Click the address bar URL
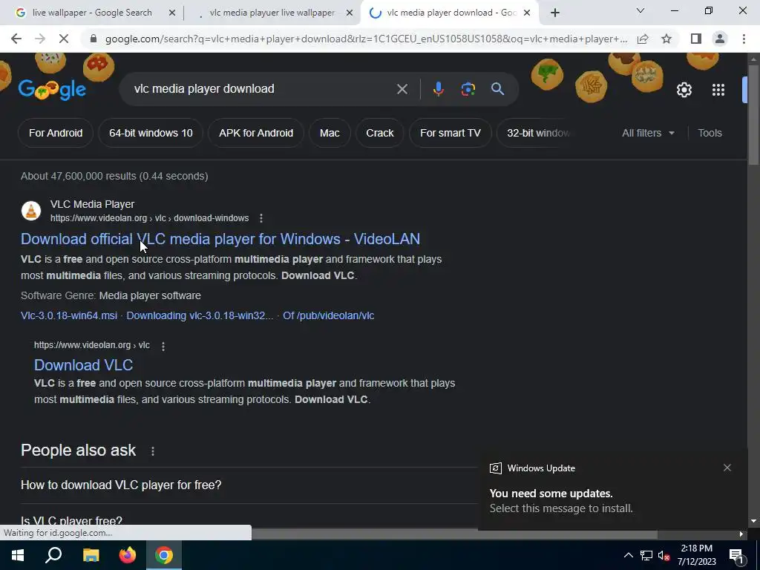 click(366, 39)
